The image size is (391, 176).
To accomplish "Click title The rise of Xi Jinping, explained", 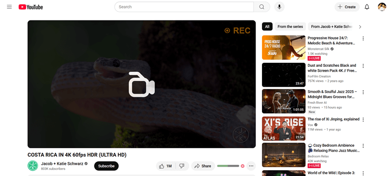I will (333, 119).
